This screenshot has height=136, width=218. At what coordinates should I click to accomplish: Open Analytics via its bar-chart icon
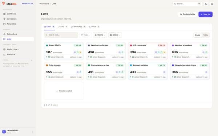click(x=4, y=54)
